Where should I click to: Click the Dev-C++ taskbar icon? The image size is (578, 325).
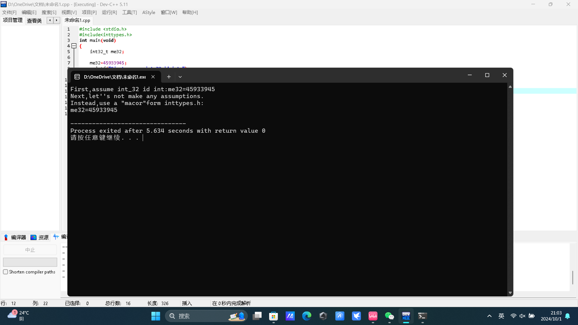[x=406, y=316]
